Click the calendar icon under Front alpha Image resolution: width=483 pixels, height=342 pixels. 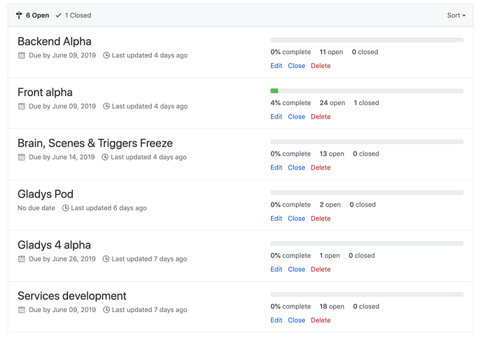point(21,106)
